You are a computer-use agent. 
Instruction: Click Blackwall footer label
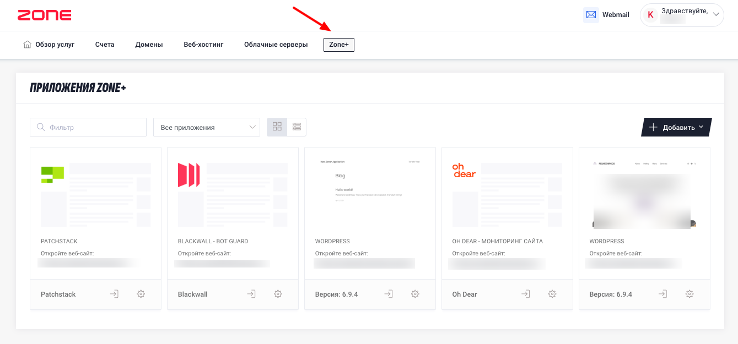pyautogui.click(x=193, y=294)
